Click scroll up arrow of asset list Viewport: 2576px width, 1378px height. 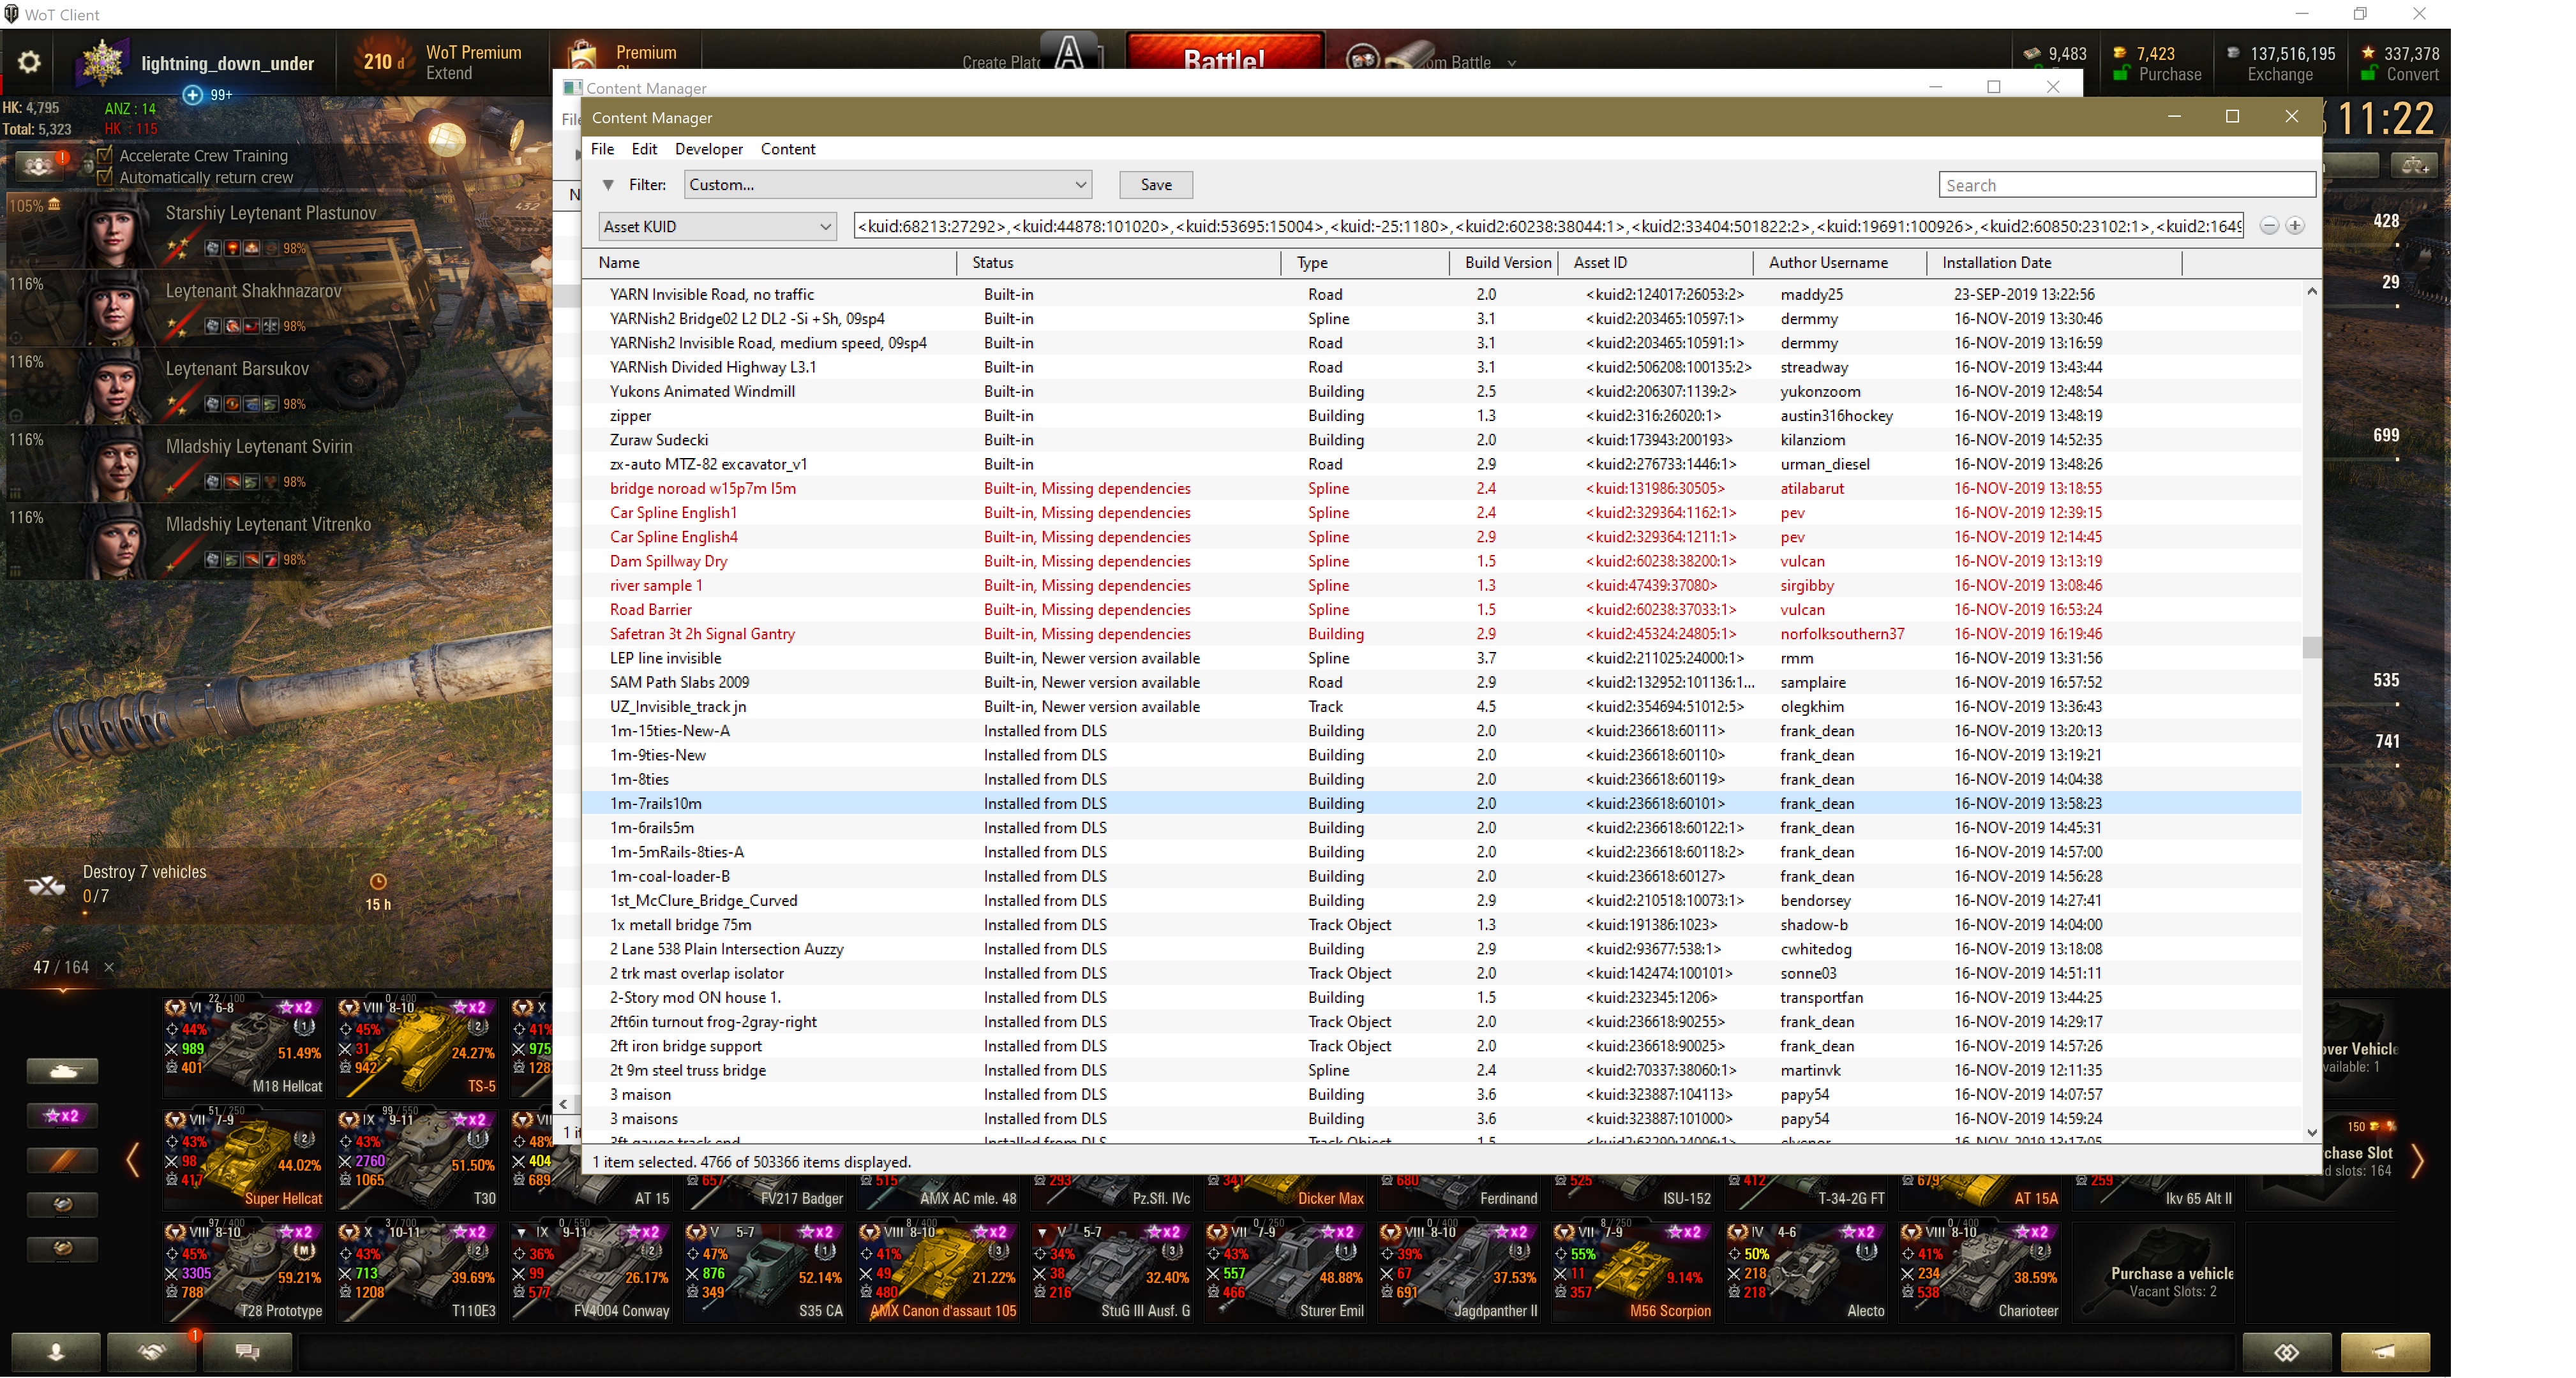coord(2311,292)
